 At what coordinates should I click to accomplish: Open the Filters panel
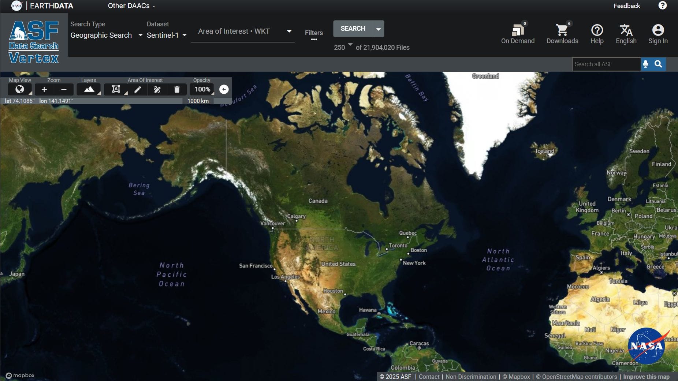pos(314,34)
